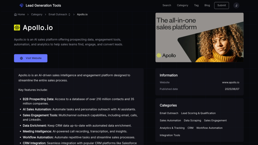Click the Key features include text
The image size is (258, 145).
point(33,90)
